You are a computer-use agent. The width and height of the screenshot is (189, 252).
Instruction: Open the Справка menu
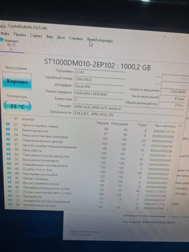pos(76,39)
